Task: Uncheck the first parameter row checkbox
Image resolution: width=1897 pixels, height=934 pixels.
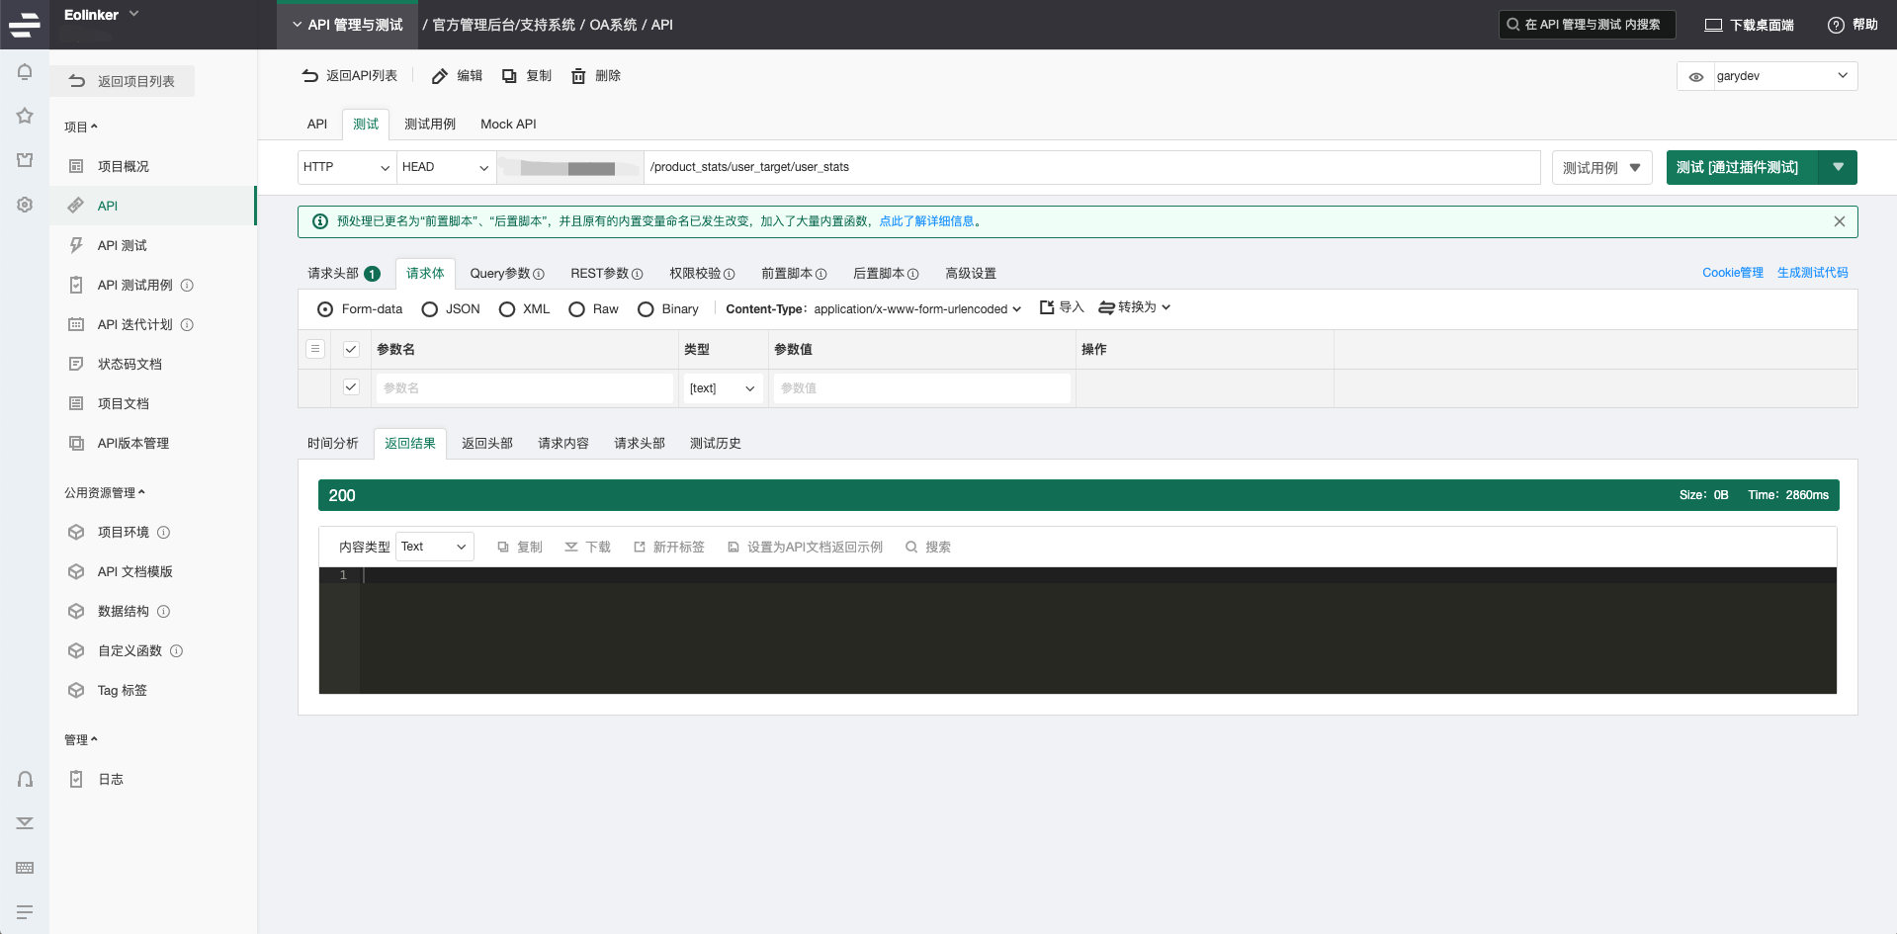Action: 351,387
